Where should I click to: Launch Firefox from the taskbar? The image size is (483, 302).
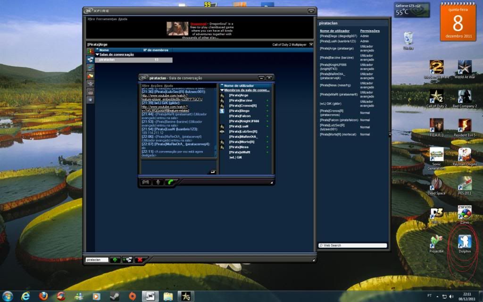[x=43, y=296]
